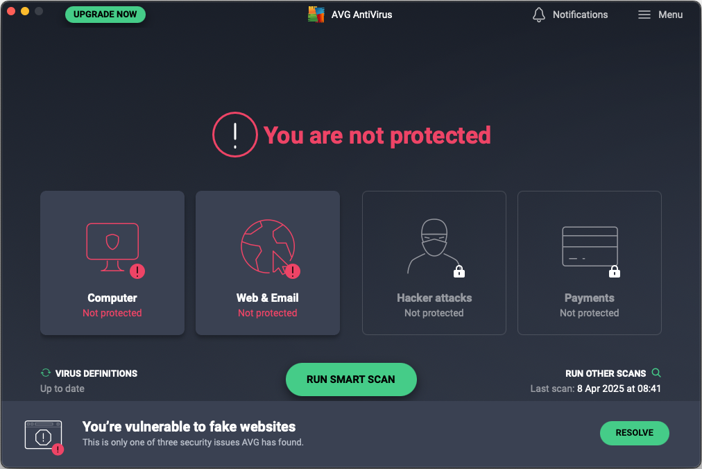This screenshot has width=702, height=469.
Task: Click the UPGRADE NOW button
Action: pyautogui.click(x=105, y=14)
